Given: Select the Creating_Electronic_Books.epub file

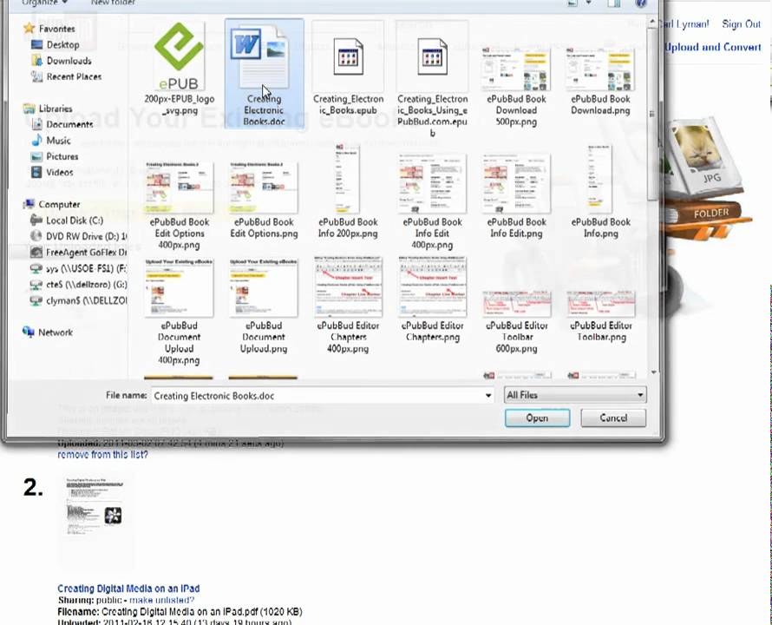Looking at the screenshot, I should coord(348,69).
